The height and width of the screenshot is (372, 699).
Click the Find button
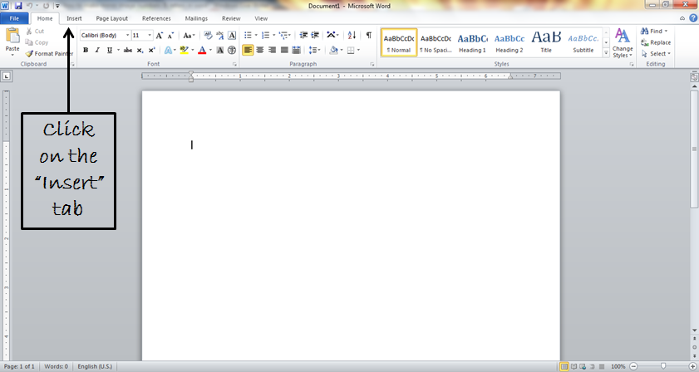[x=654, y=32]
